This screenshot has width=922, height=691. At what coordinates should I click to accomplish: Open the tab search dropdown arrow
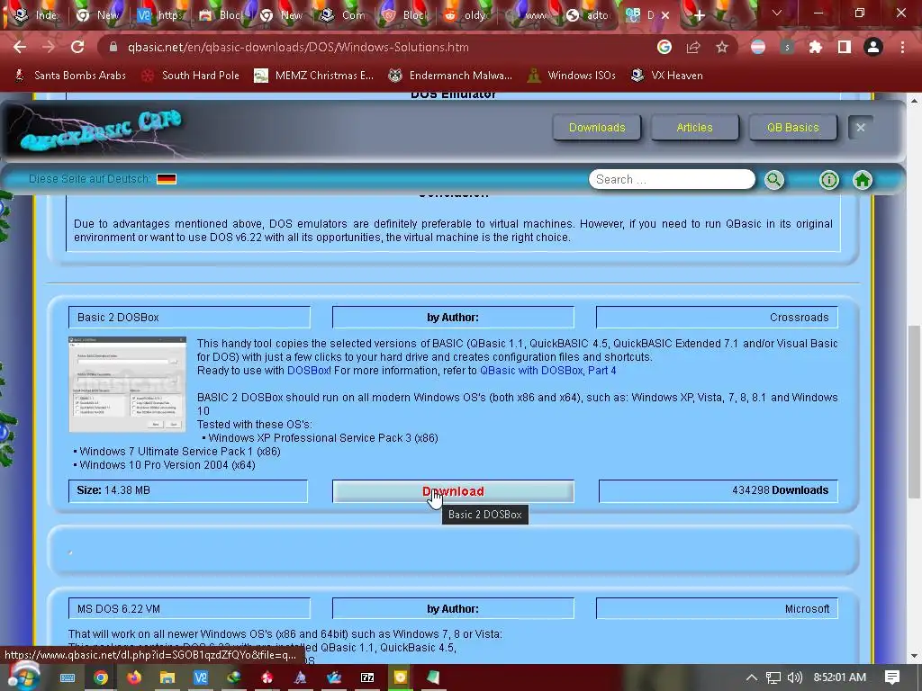point(777,13)
